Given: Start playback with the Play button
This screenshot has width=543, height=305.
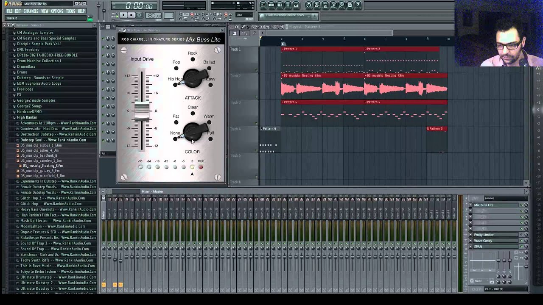Looking at the screenshot, I should click(123, 15).
